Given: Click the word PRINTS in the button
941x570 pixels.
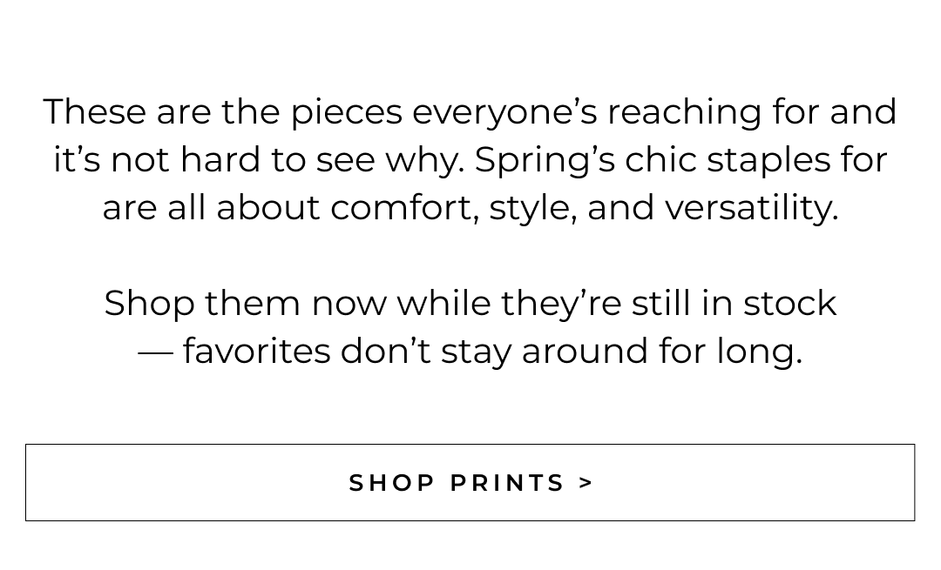Looking at the screenshot, I should 508,483.
